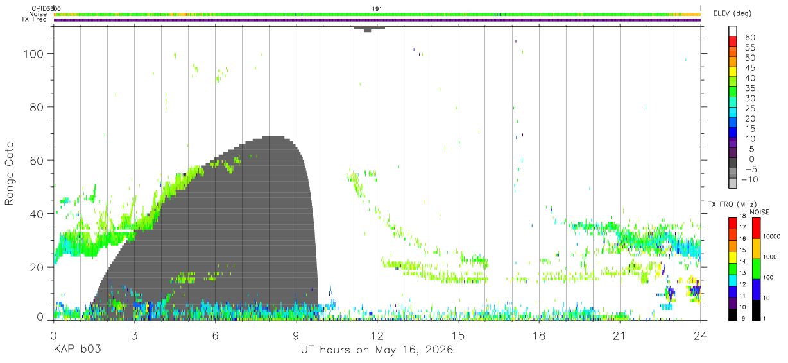
Task: Click the 'TX Freq' row label at top
Action: click(x=34, y=20)
